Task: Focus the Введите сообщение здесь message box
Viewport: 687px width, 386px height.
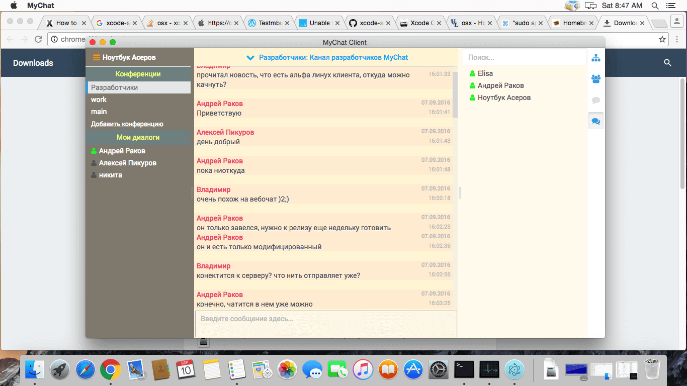Action: tap(326, 324)
